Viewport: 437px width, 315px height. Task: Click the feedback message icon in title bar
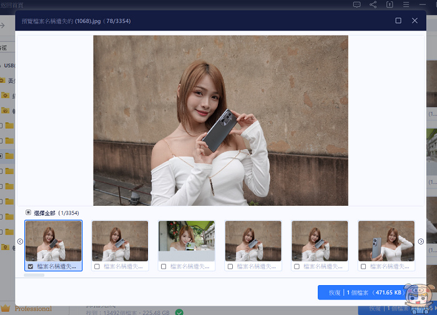pyautogui.click(x=356, y=4)
